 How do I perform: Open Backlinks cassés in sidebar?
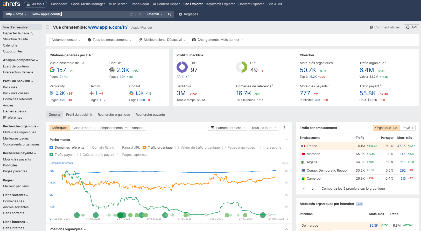[16, 93]
